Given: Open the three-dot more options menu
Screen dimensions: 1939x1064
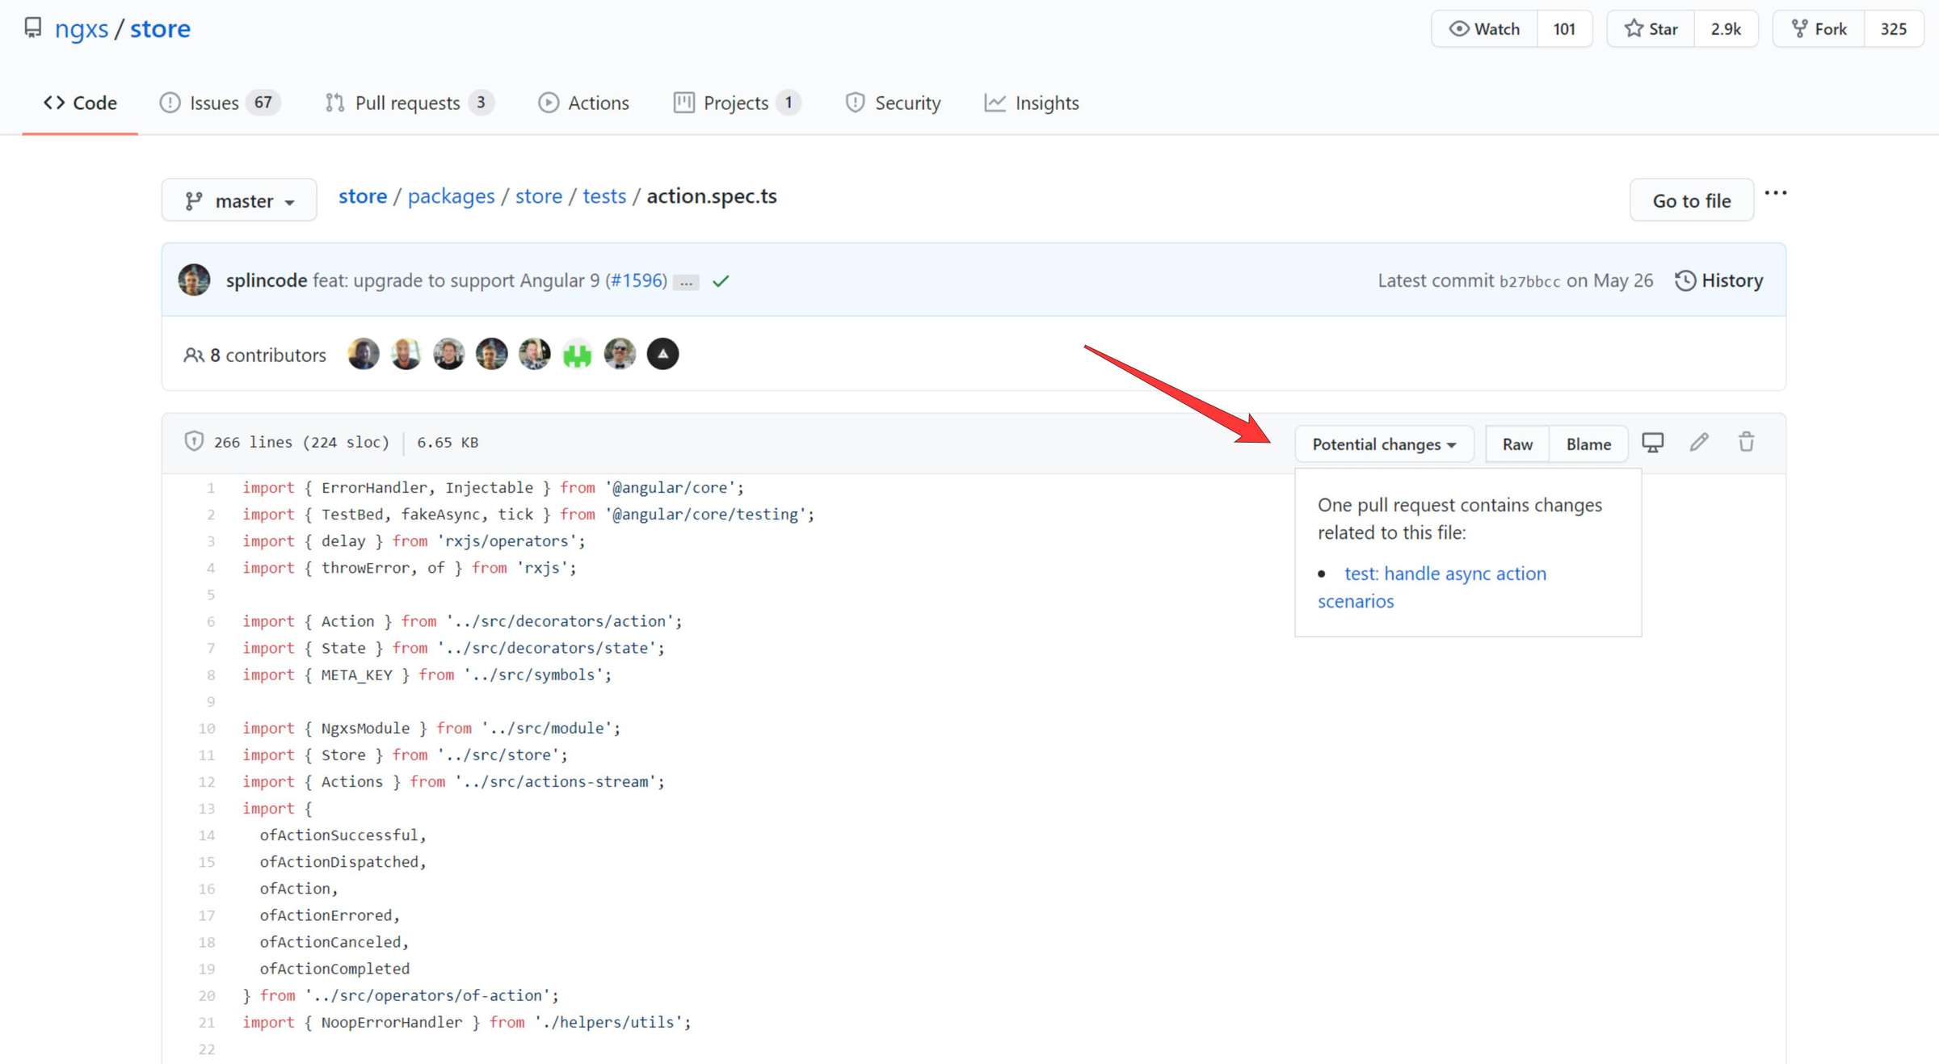Looking at the screenshot, I should 1775,193.
